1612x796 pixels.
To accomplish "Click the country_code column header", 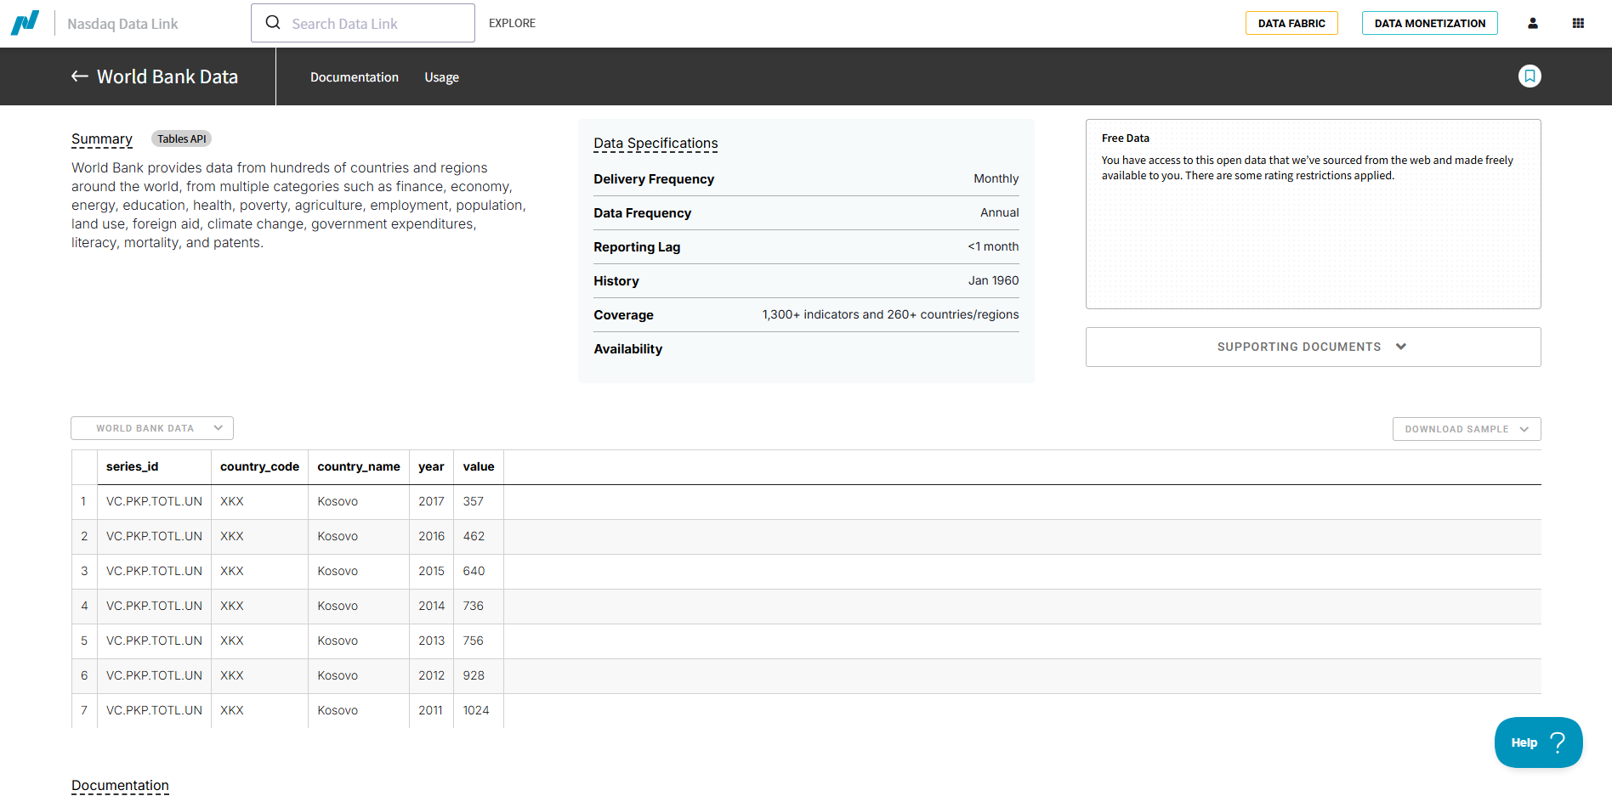I will 259,466.
